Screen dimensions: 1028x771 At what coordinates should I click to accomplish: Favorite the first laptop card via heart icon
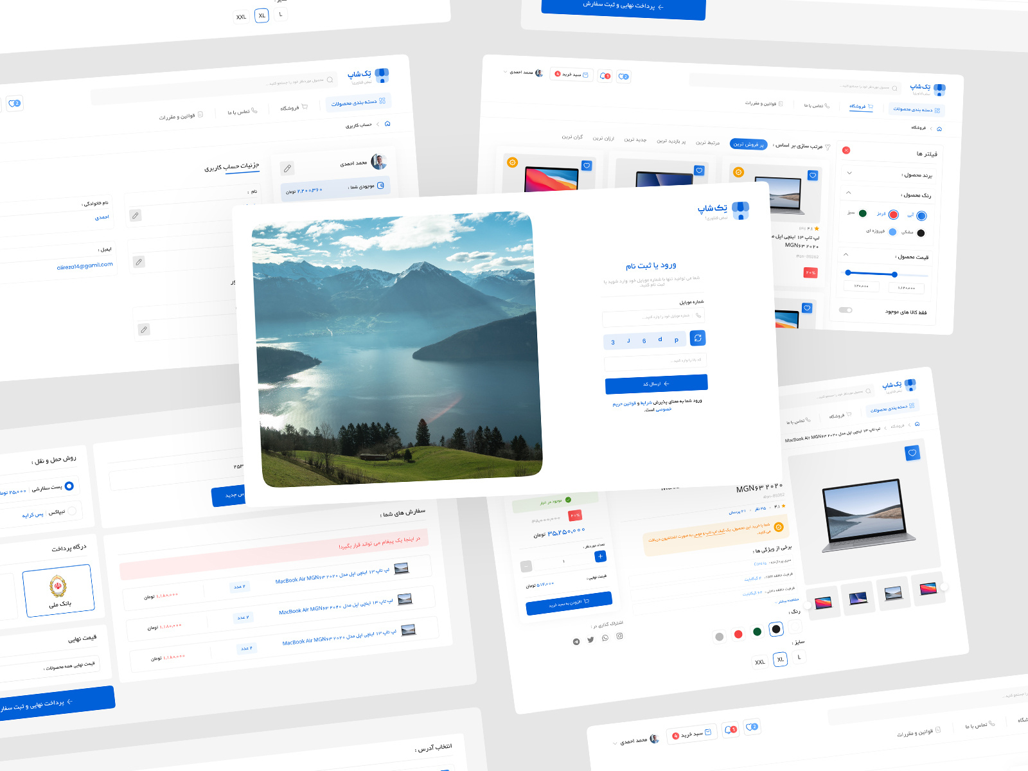(813, 175)
